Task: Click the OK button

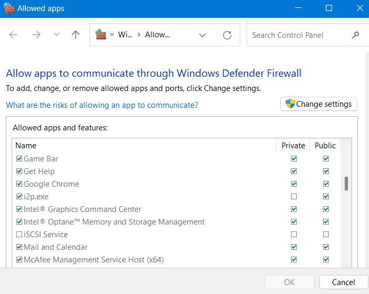Action: (x=289, y=282)
